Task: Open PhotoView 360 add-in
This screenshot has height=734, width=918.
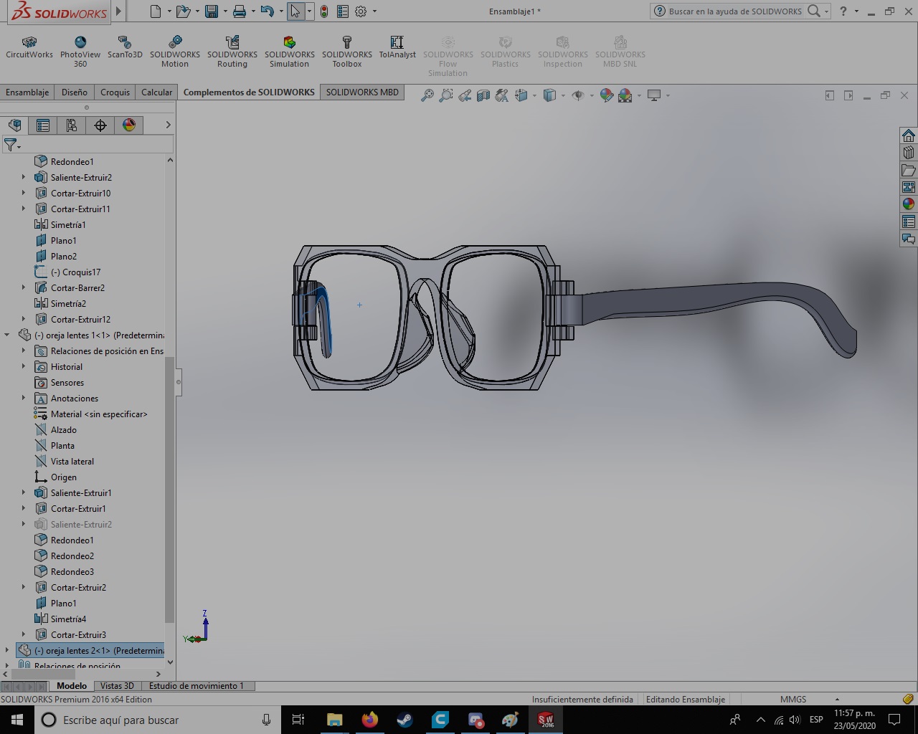Action: point(80,52)
